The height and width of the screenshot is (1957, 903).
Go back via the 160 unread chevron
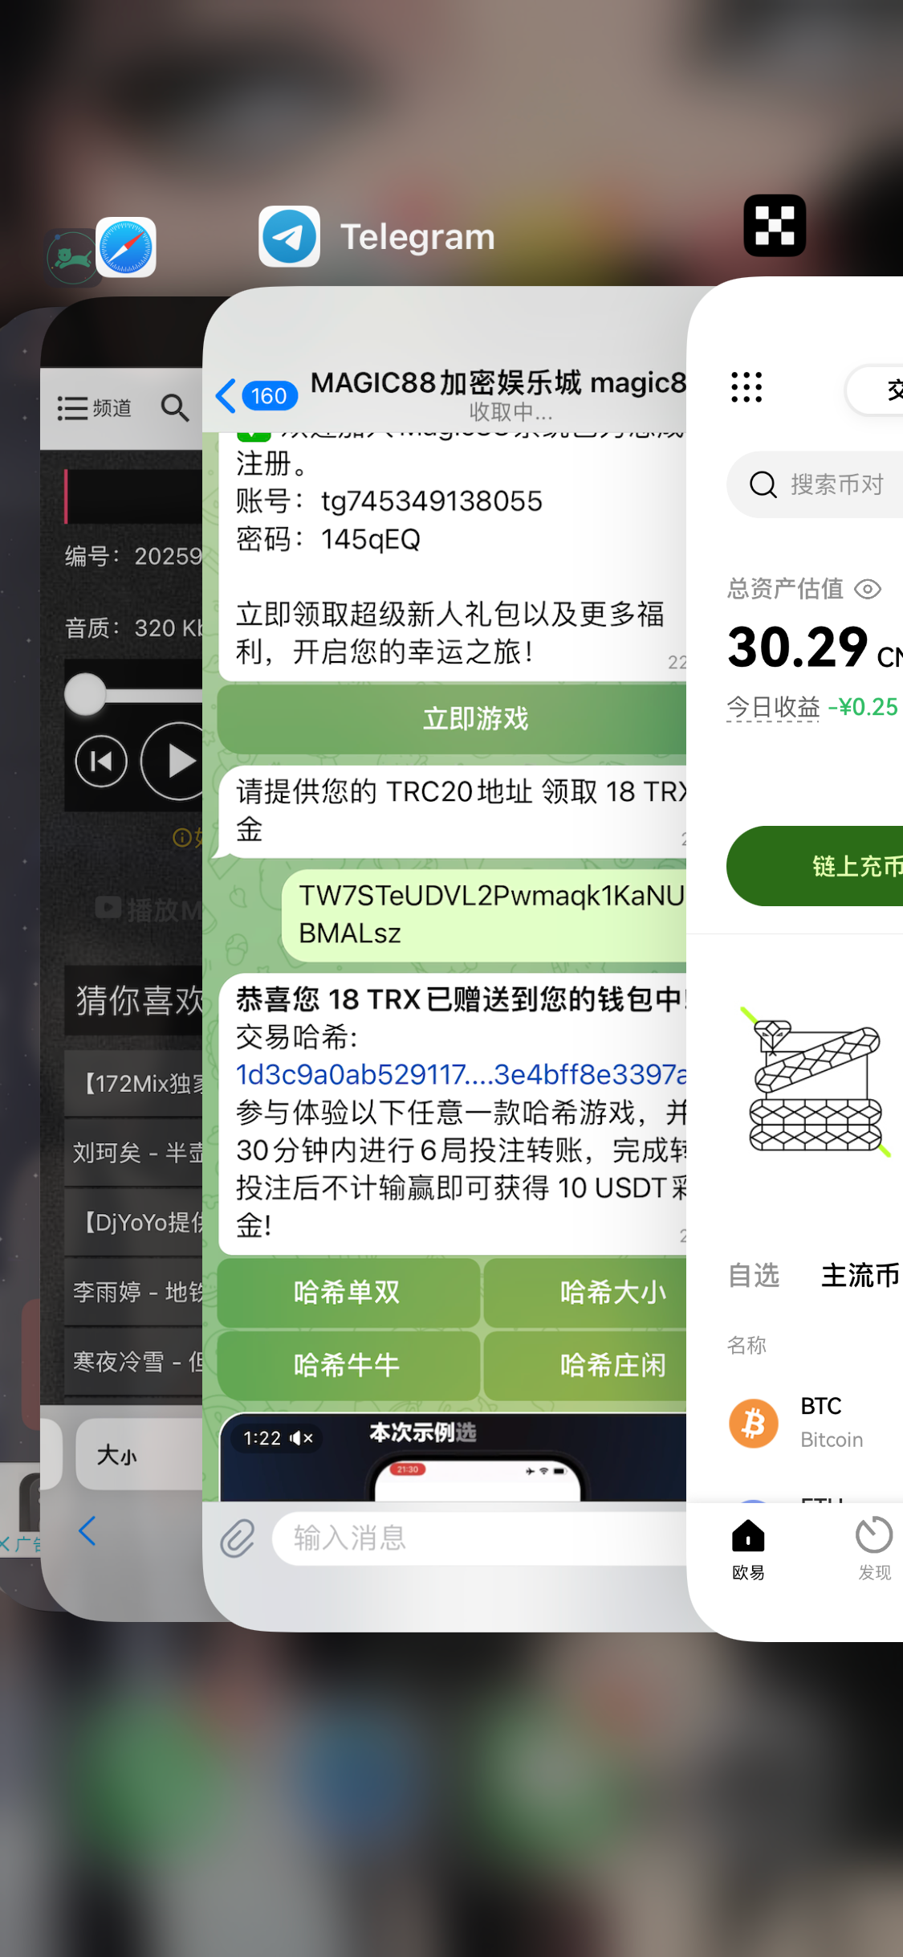[257, 395]
